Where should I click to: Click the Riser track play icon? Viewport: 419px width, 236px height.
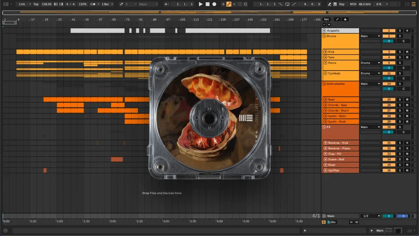coord(325,165)
